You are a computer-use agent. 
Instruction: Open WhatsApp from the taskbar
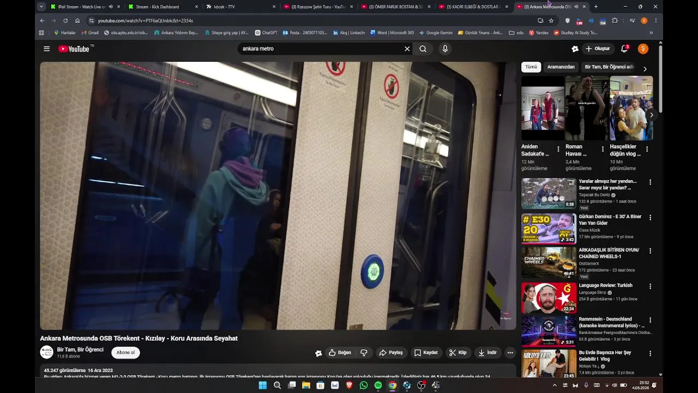[364, 385]
